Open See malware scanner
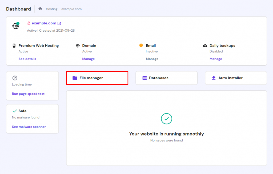 click(29, 127)
